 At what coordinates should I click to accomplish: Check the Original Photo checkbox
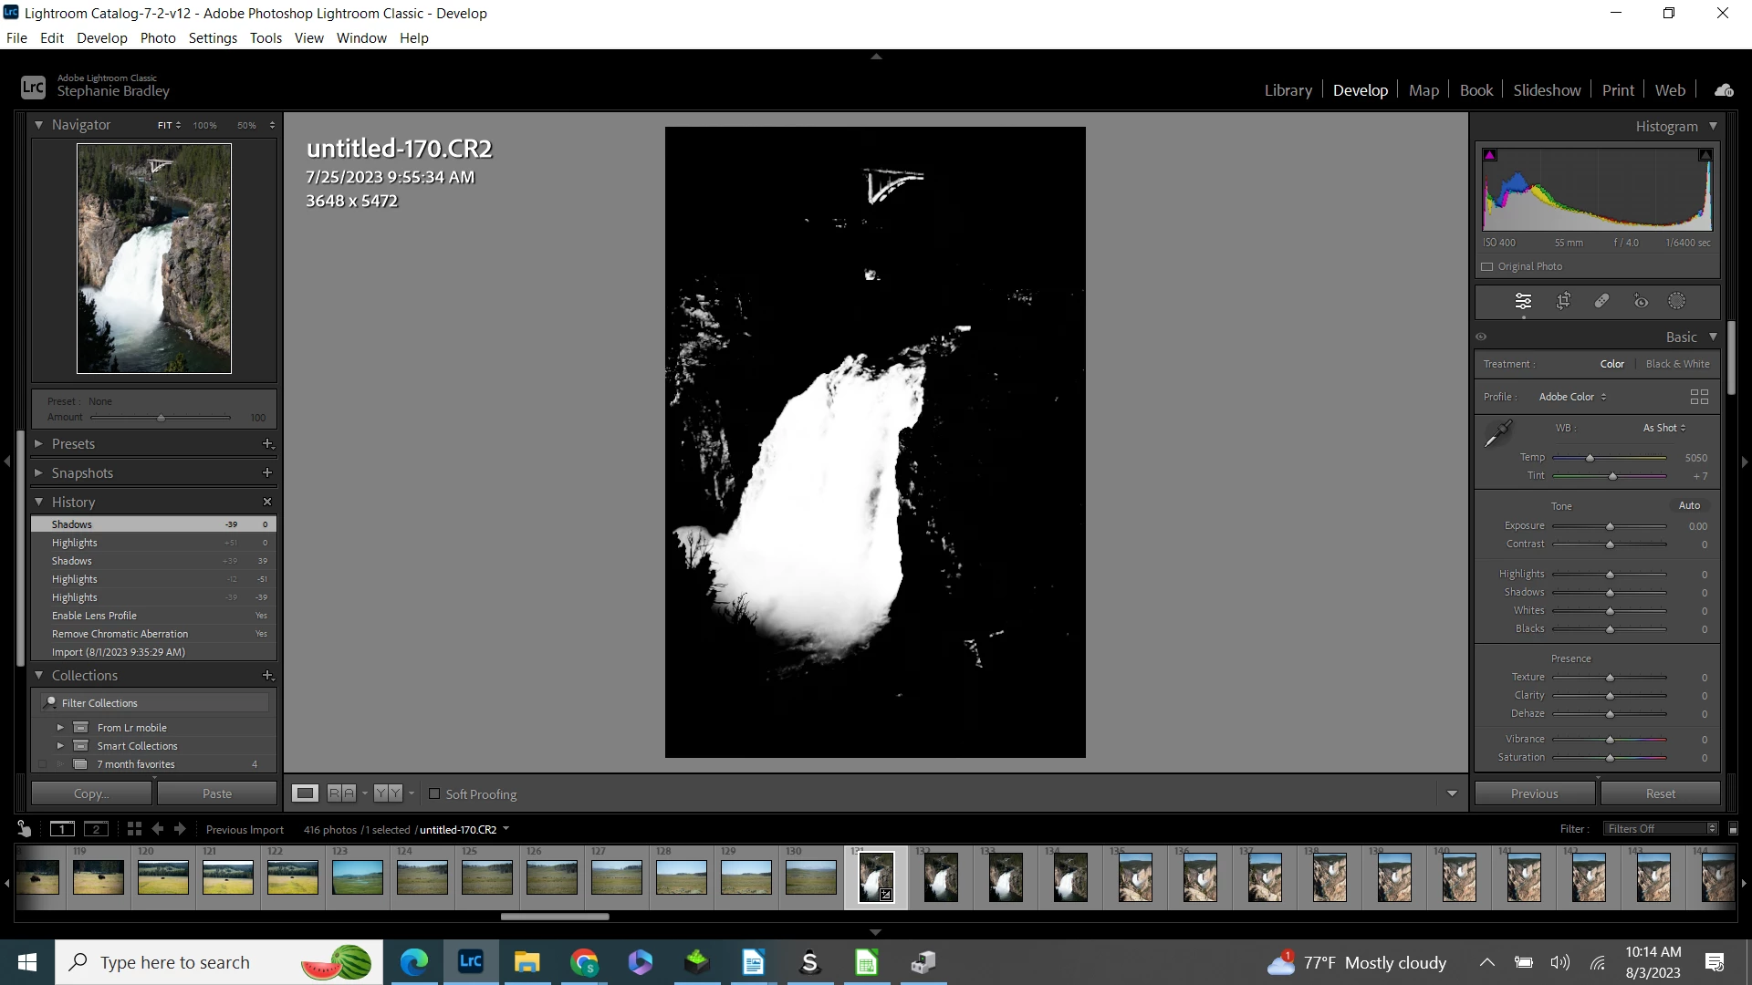tap(1487, 266)
